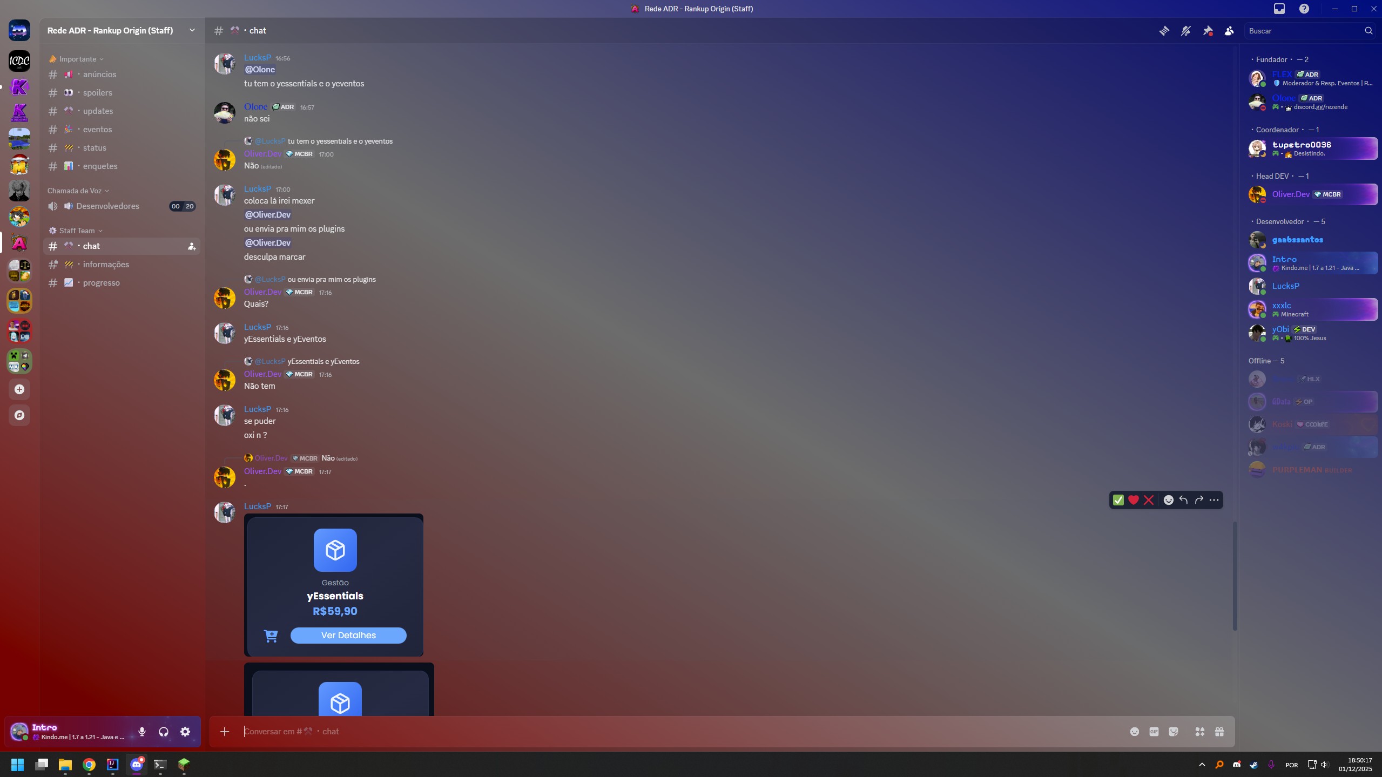Click the attachment plus button in message bar
The width and height of the screenshot is (1382, 777).
pos(225,732)
